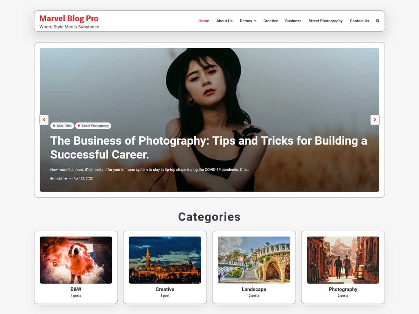419x314 pixels.
Task: Click the April 21, 2022 post date
Action: tap(83, 178)
